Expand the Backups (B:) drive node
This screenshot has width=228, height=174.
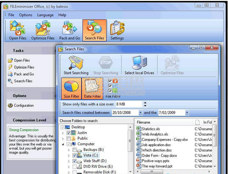pyautogui.click(x=69, y=150)
